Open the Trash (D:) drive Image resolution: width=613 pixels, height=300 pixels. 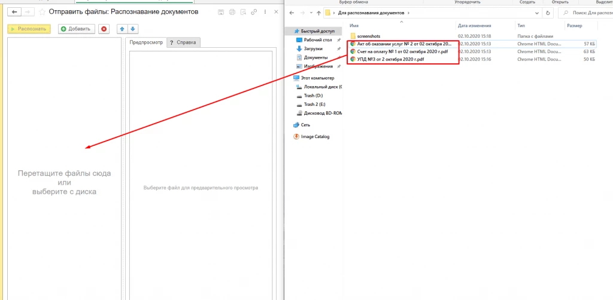click(x=313, y=96)
